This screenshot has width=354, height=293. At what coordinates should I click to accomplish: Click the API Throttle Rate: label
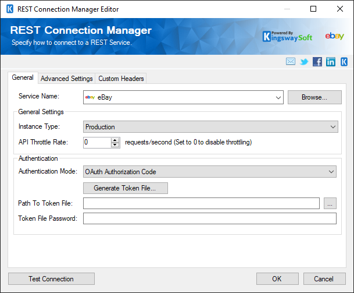pos(43,142)
